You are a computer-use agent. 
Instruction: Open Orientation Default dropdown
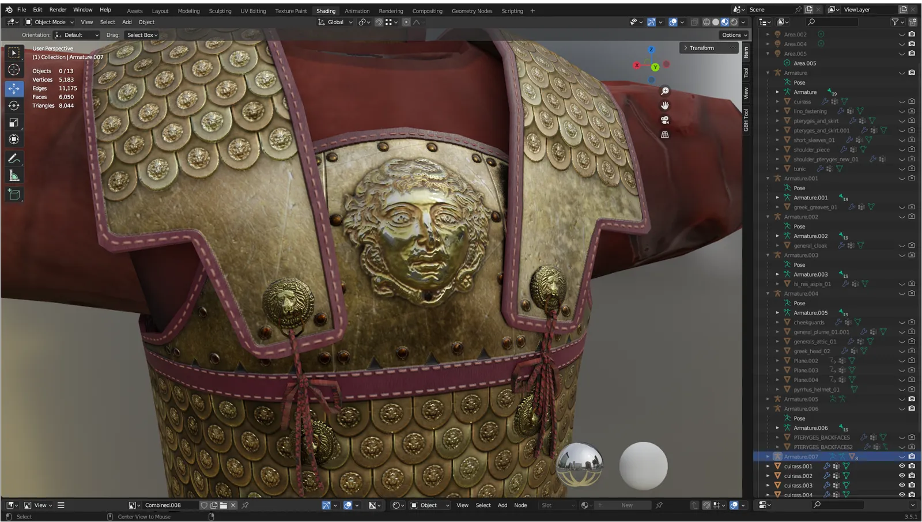tap(77, 35)
